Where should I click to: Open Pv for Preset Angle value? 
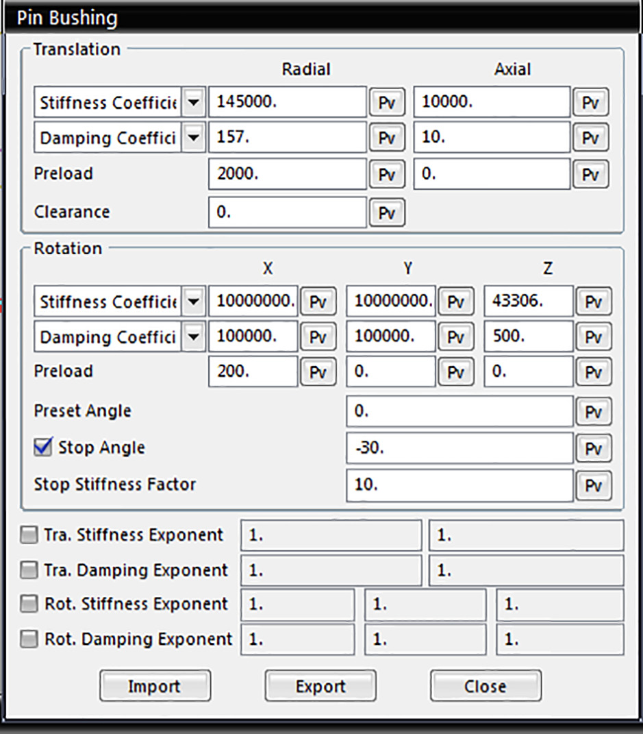[593, 412]
